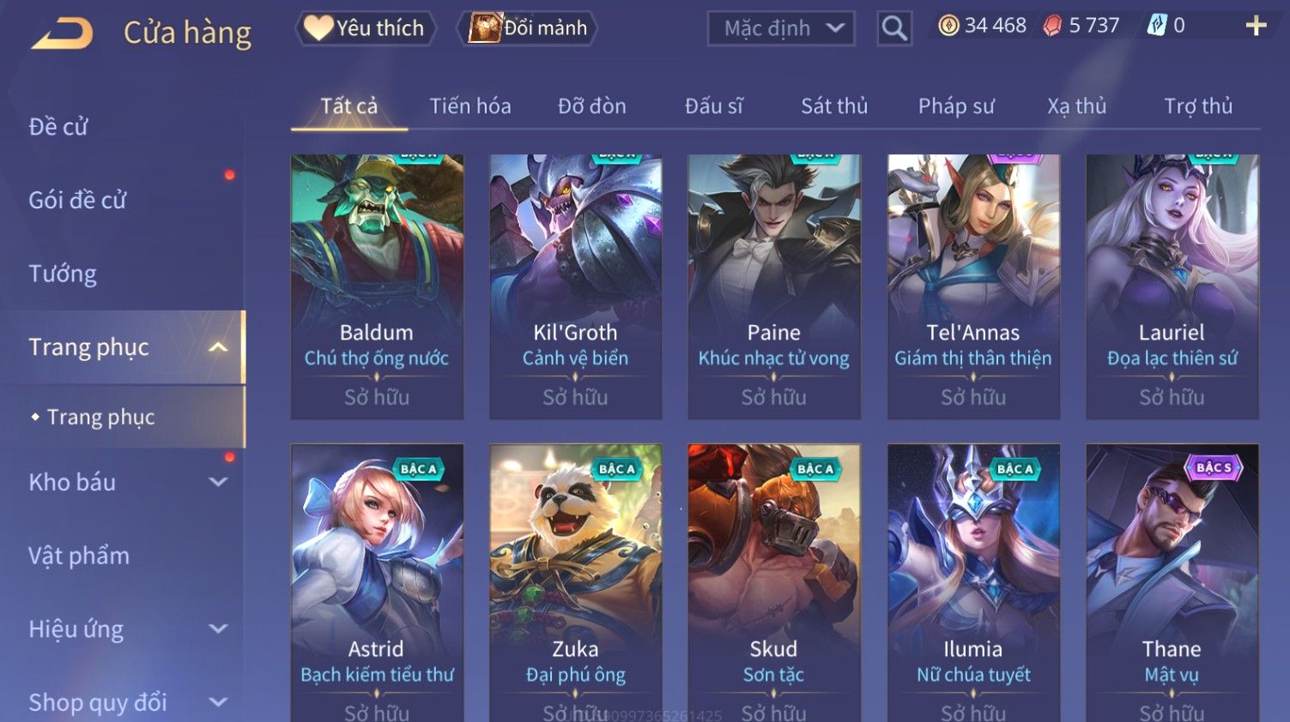Click the chest icon in Đổi mảnh

(x=485, y=27)
